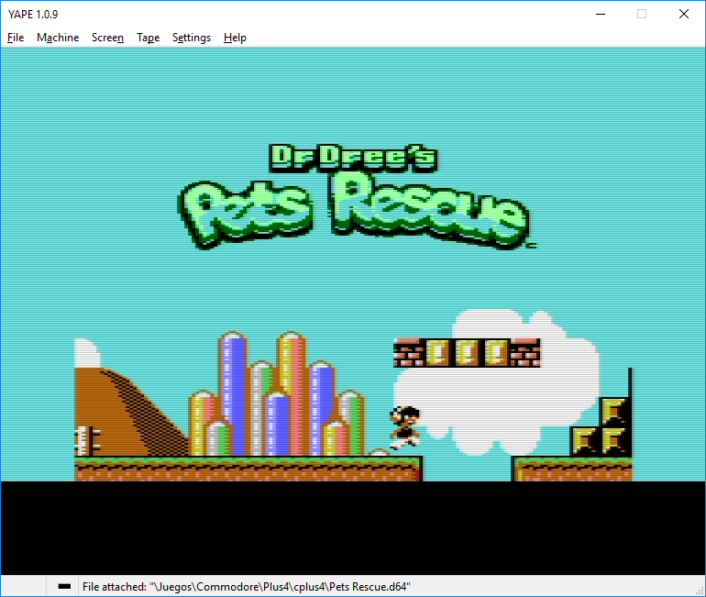
Task: Open the Help menu
Action: click(x=235, y=38)
